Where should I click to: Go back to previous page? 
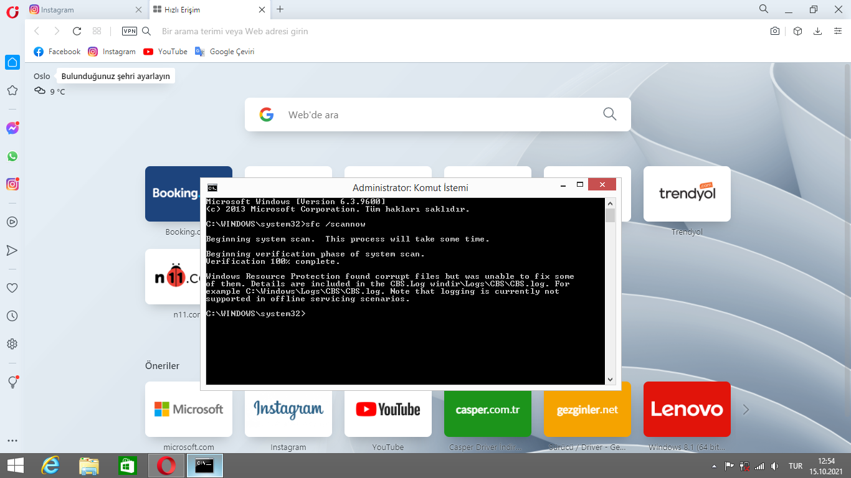coord(37,31)
